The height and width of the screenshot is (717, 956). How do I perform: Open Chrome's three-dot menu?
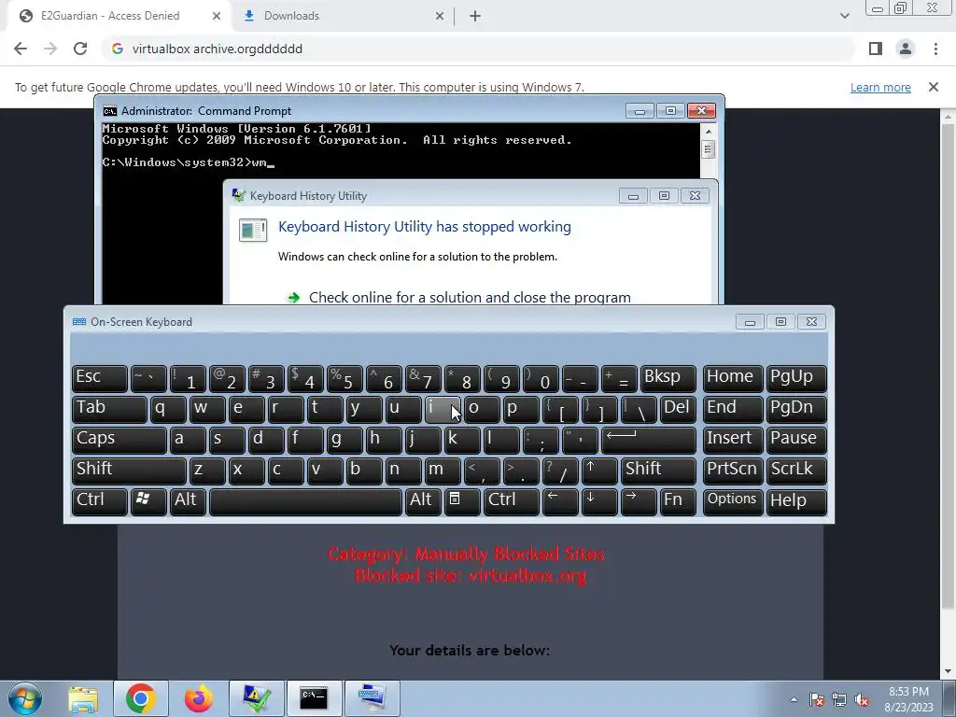[935, 49]
